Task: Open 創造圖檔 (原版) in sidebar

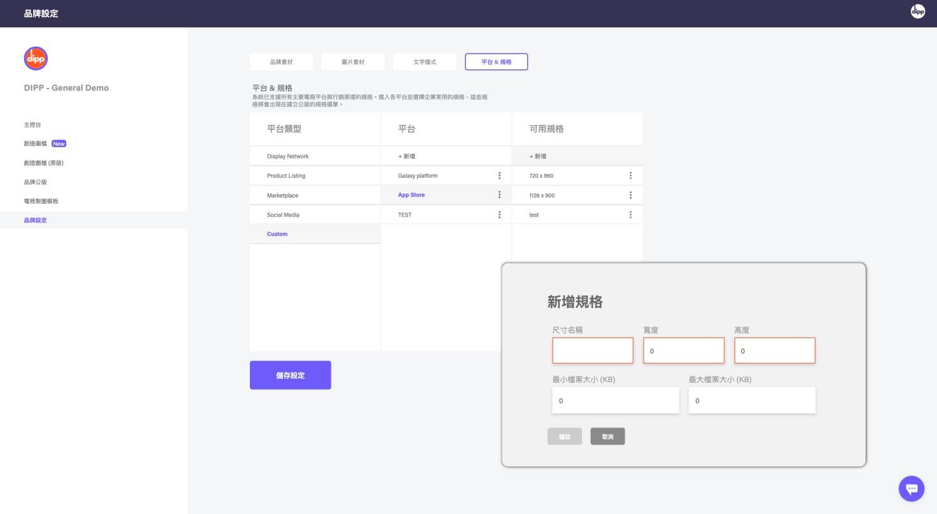Action: click(x=44, y=163)
